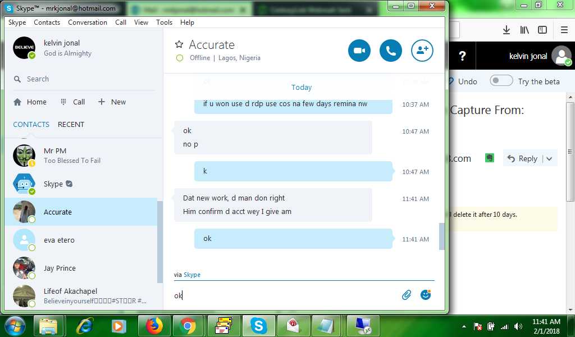Viewport: 575px width, 337px height.
Task: Open the Call menu in menu bar
Action: pos(121,22)
